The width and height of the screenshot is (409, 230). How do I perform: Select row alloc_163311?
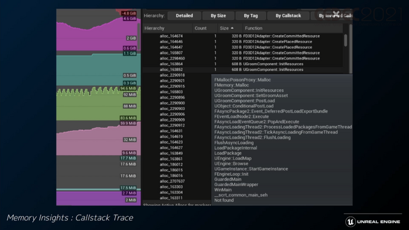171,198
